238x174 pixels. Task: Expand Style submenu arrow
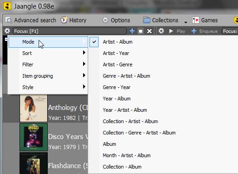84,87
